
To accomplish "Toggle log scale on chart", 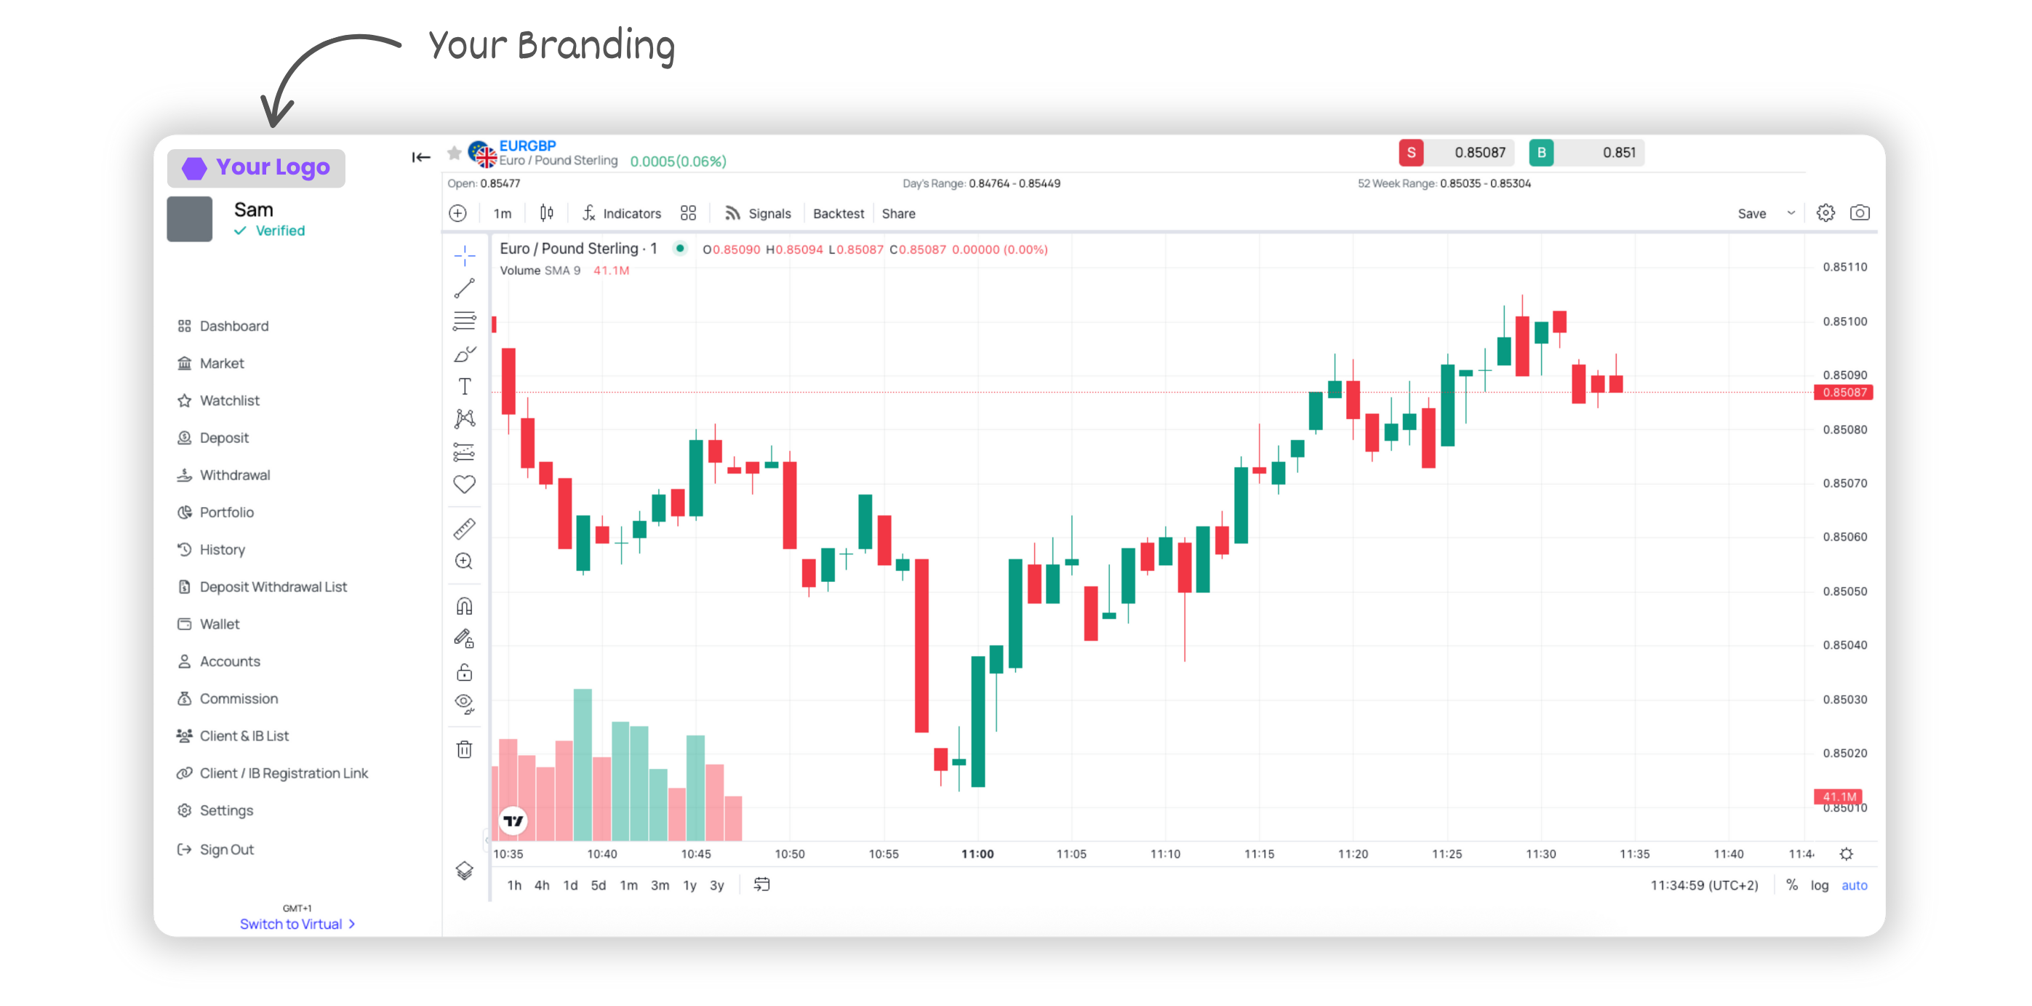I will tap(1819, 885).
